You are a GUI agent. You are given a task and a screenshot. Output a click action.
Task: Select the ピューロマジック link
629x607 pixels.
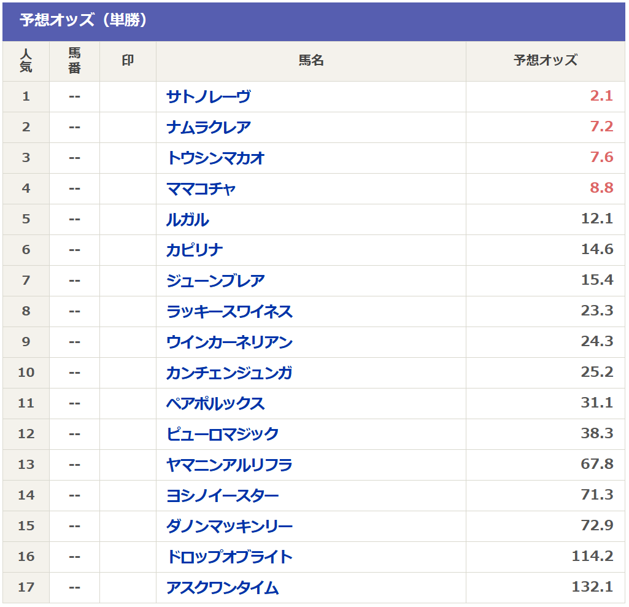tap(222, 434)
